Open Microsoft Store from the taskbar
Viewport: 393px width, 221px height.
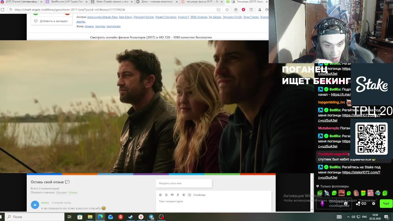(x=80, y=217)
